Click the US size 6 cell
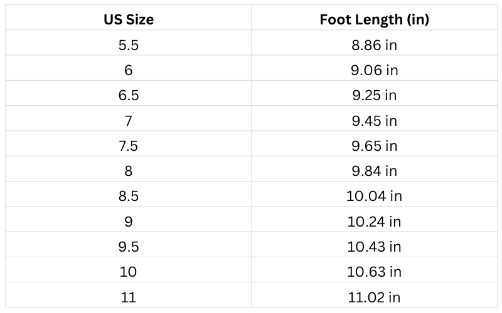Viewport: 502px width, 313px height. (129, 70)
